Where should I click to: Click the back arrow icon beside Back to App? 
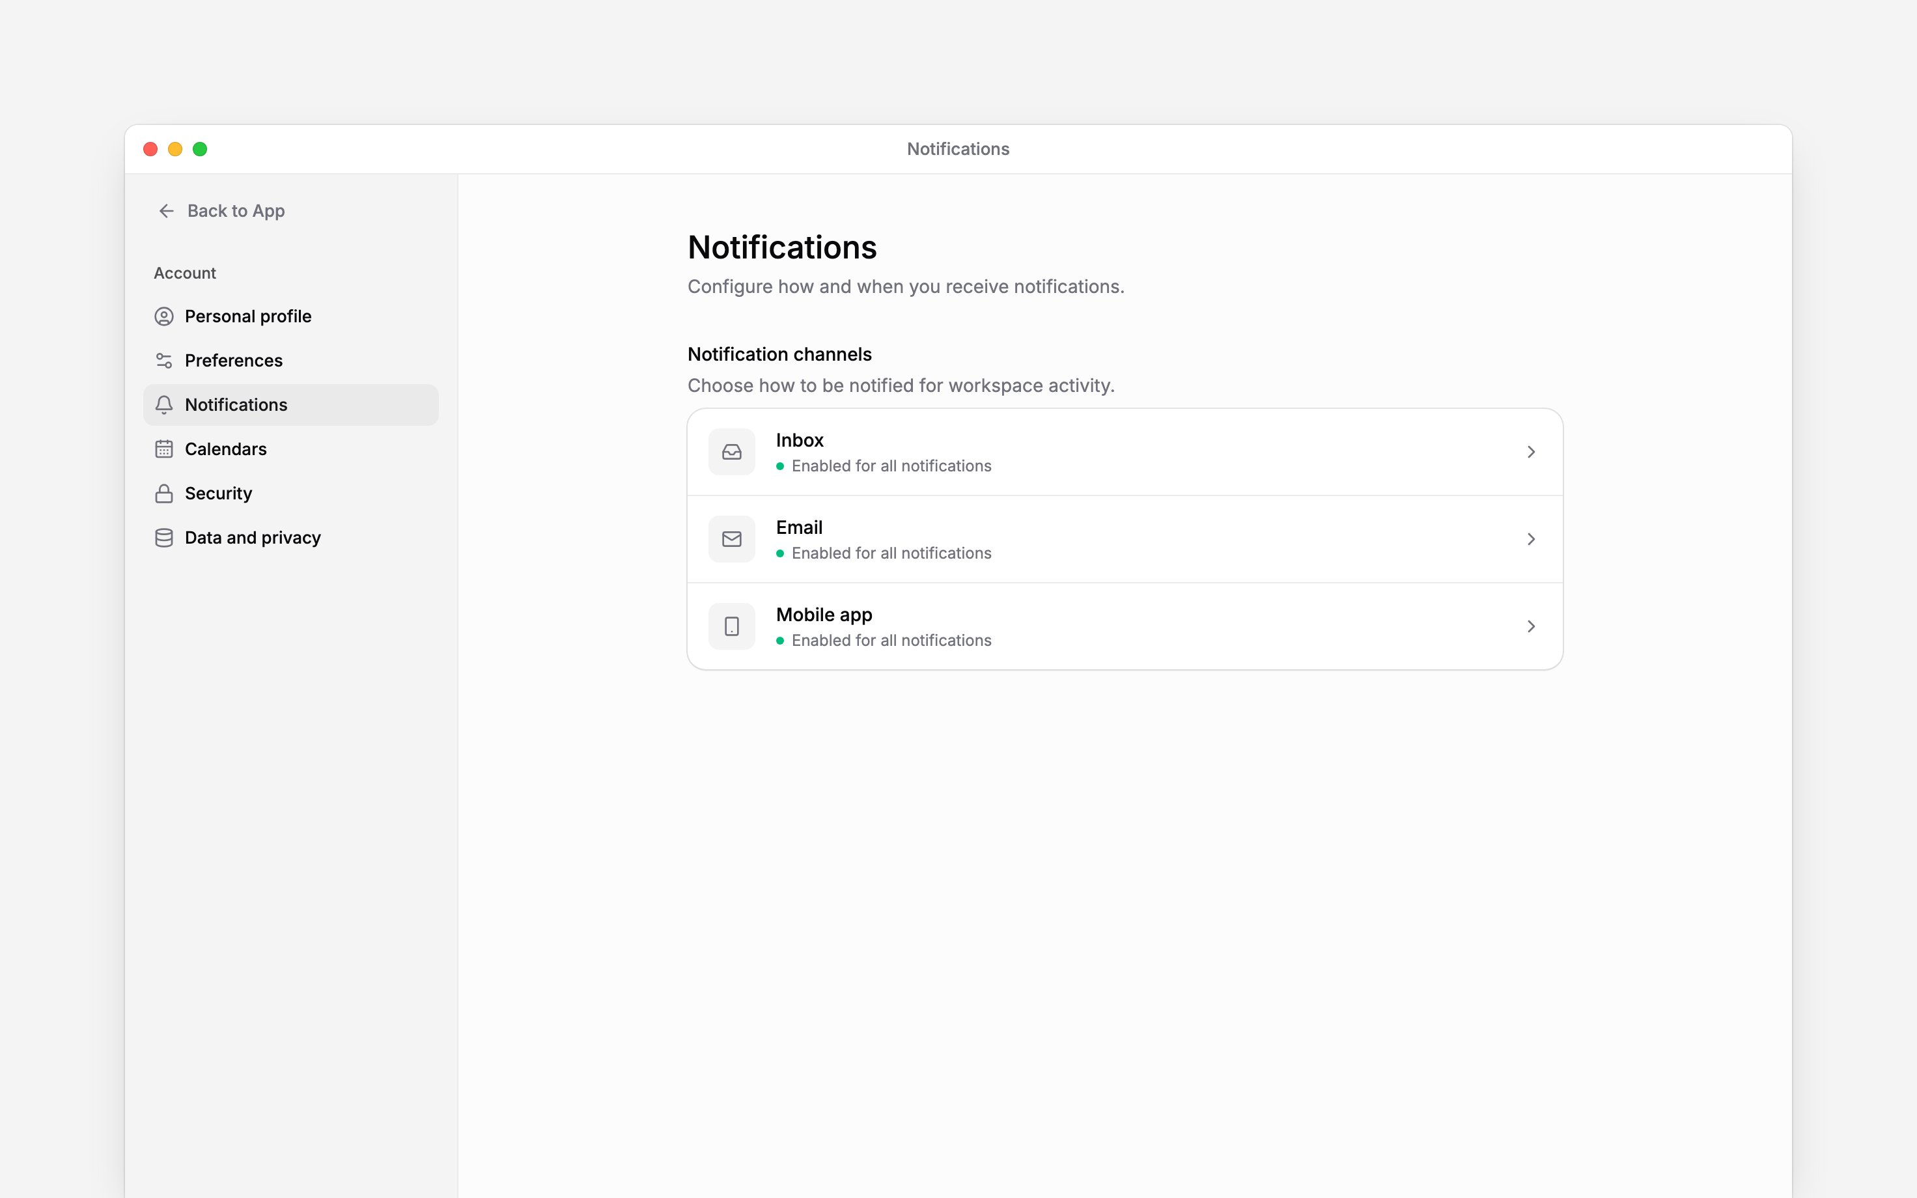click(x=166, y=211)
